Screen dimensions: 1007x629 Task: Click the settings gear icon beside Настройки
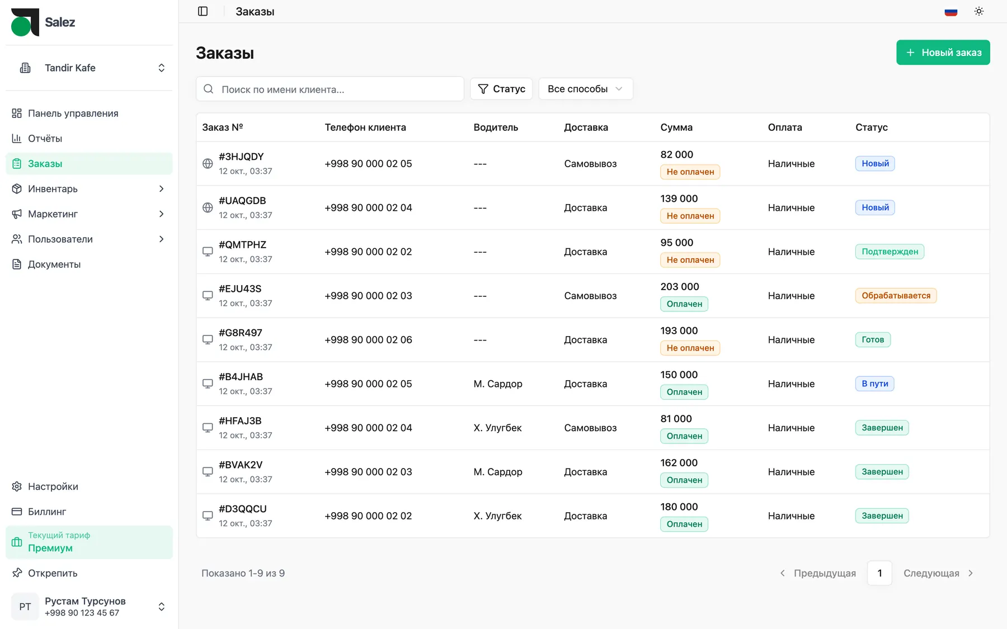coord(17,486)
